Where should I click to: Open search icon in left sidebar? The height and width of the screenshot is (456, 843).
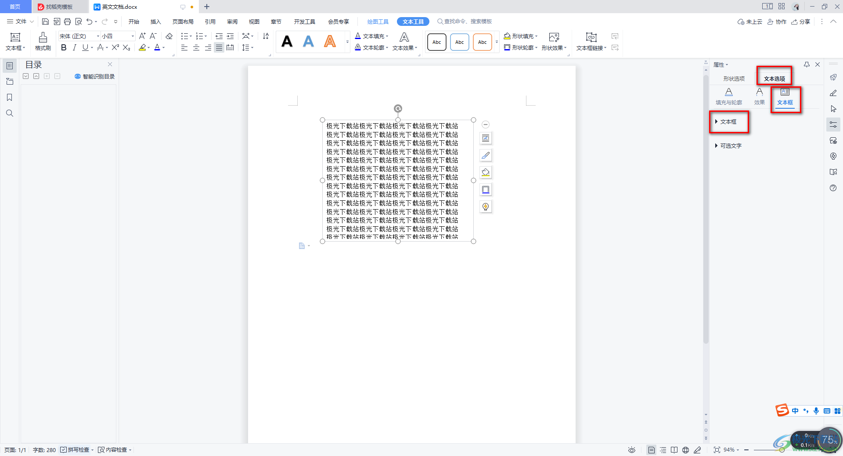pyautogui.click(x=10, y=113)
